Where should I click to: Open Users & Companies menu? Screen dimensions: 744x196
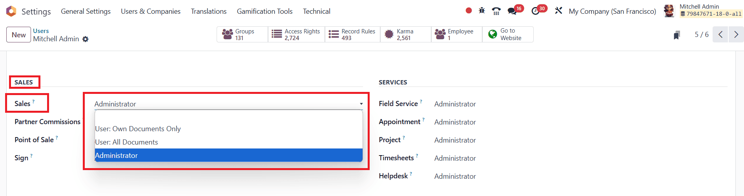click(151, 11)
